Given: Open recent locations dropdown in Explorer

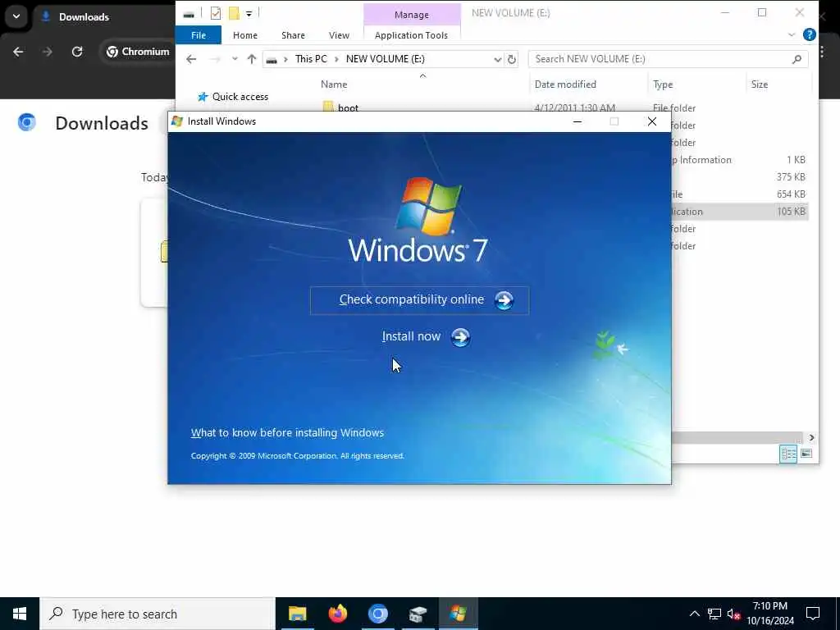Looking at the screenshot, I should click(235, 59).
